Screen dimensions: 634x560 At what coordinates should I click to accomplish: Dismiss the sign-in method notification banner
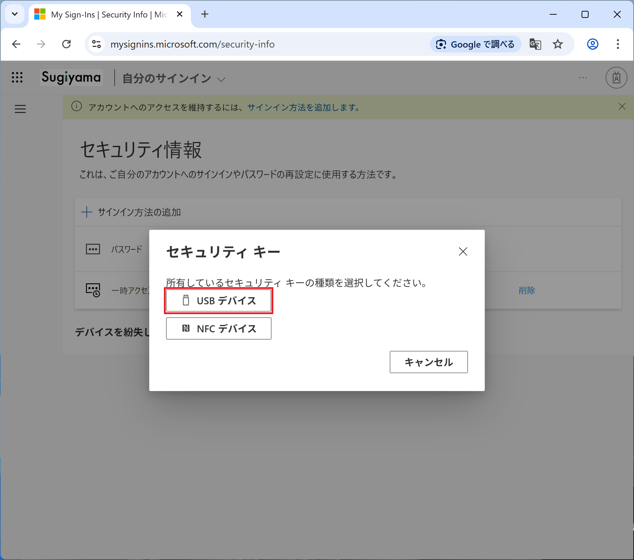pos(622,107)
